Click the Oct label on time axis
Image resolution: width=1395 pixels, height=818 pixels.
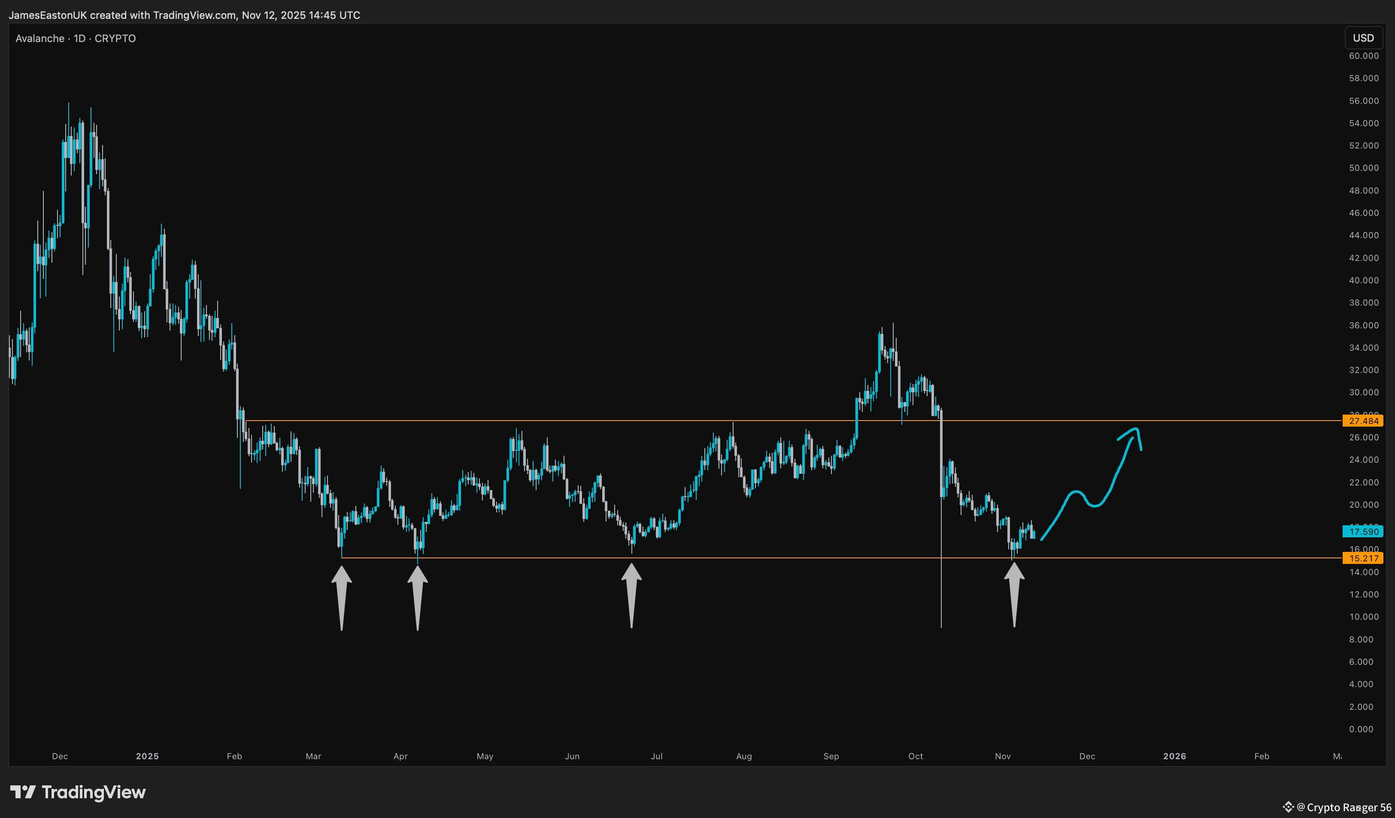click(916, 756)
